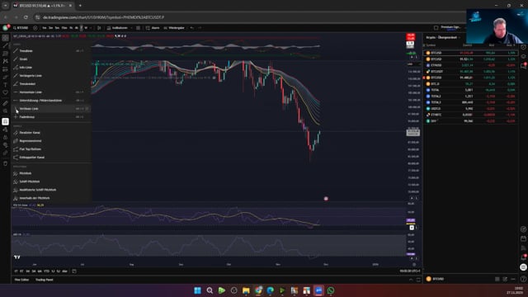Choose the Verlängerte Linie tool
Viewport: 528px width, 297px height.
(x=51, y=76)
